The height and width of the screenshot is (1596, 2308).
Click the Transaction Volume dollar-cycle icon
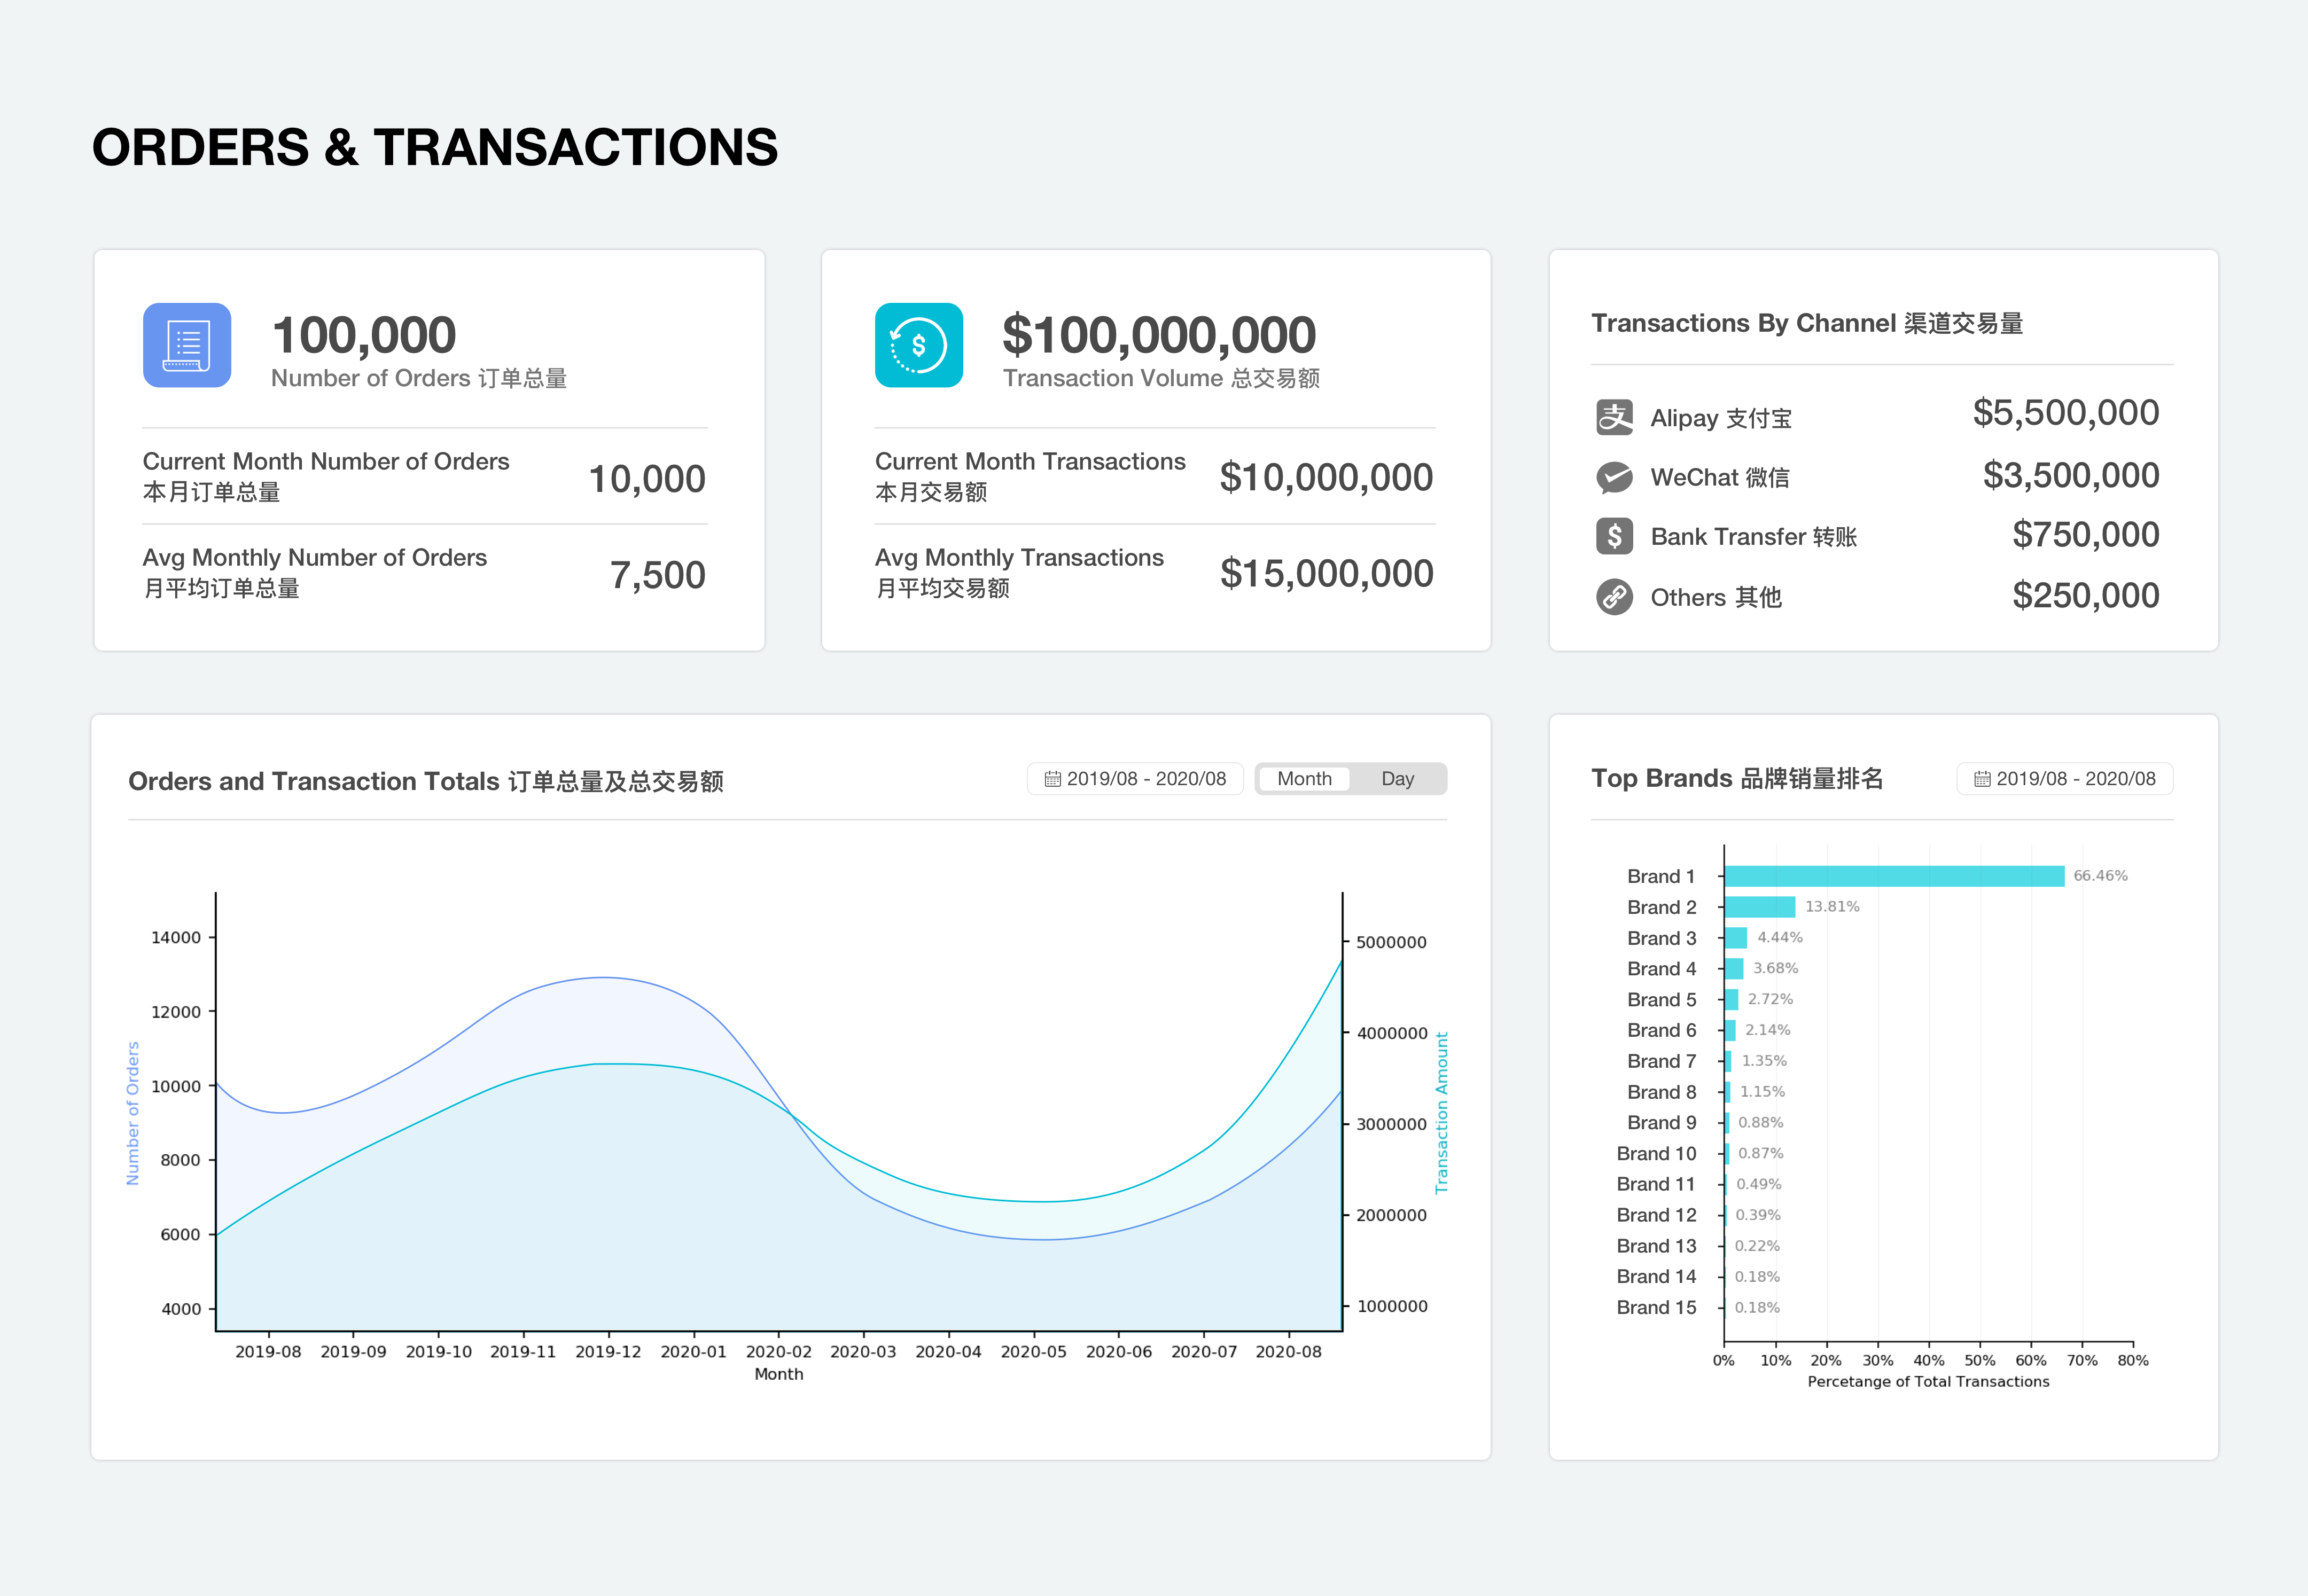point(918,345)
